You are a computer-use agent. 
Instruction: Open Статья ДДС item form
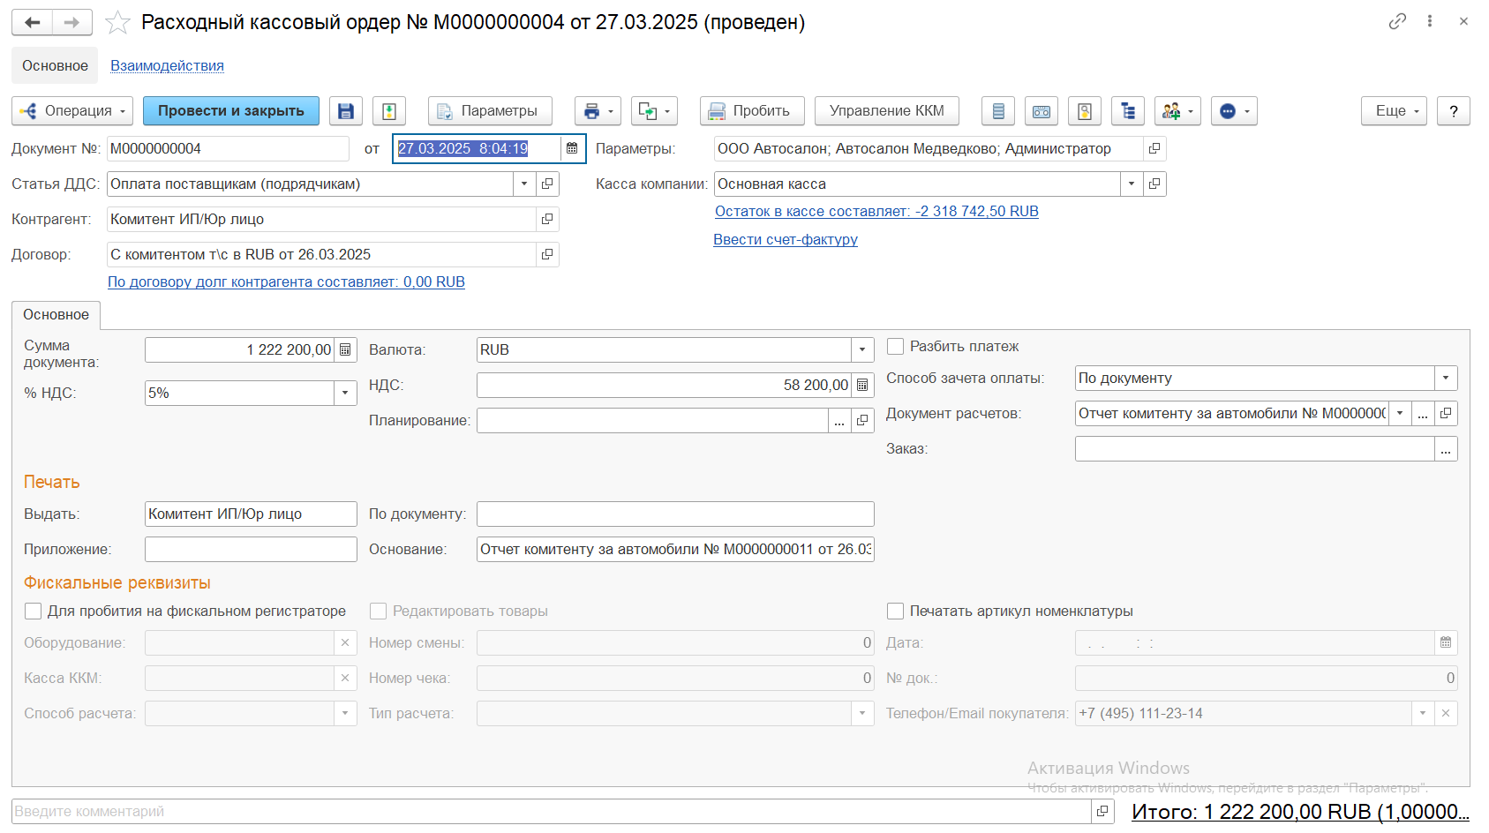(547, 184)
